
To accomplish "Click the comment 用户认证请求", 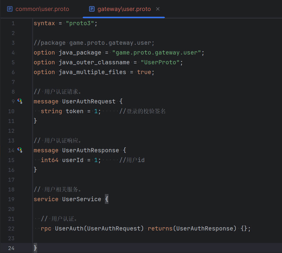I will [58, 92].
